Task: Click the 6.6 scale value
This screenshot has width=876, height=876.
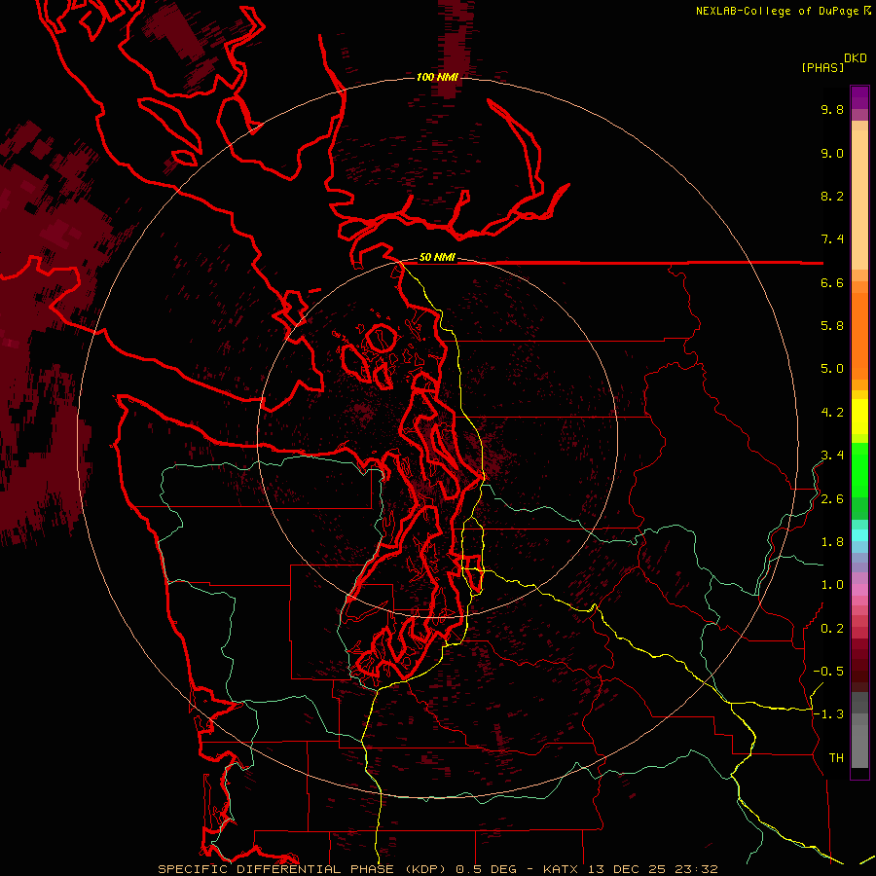Action: tap(832, 282)
